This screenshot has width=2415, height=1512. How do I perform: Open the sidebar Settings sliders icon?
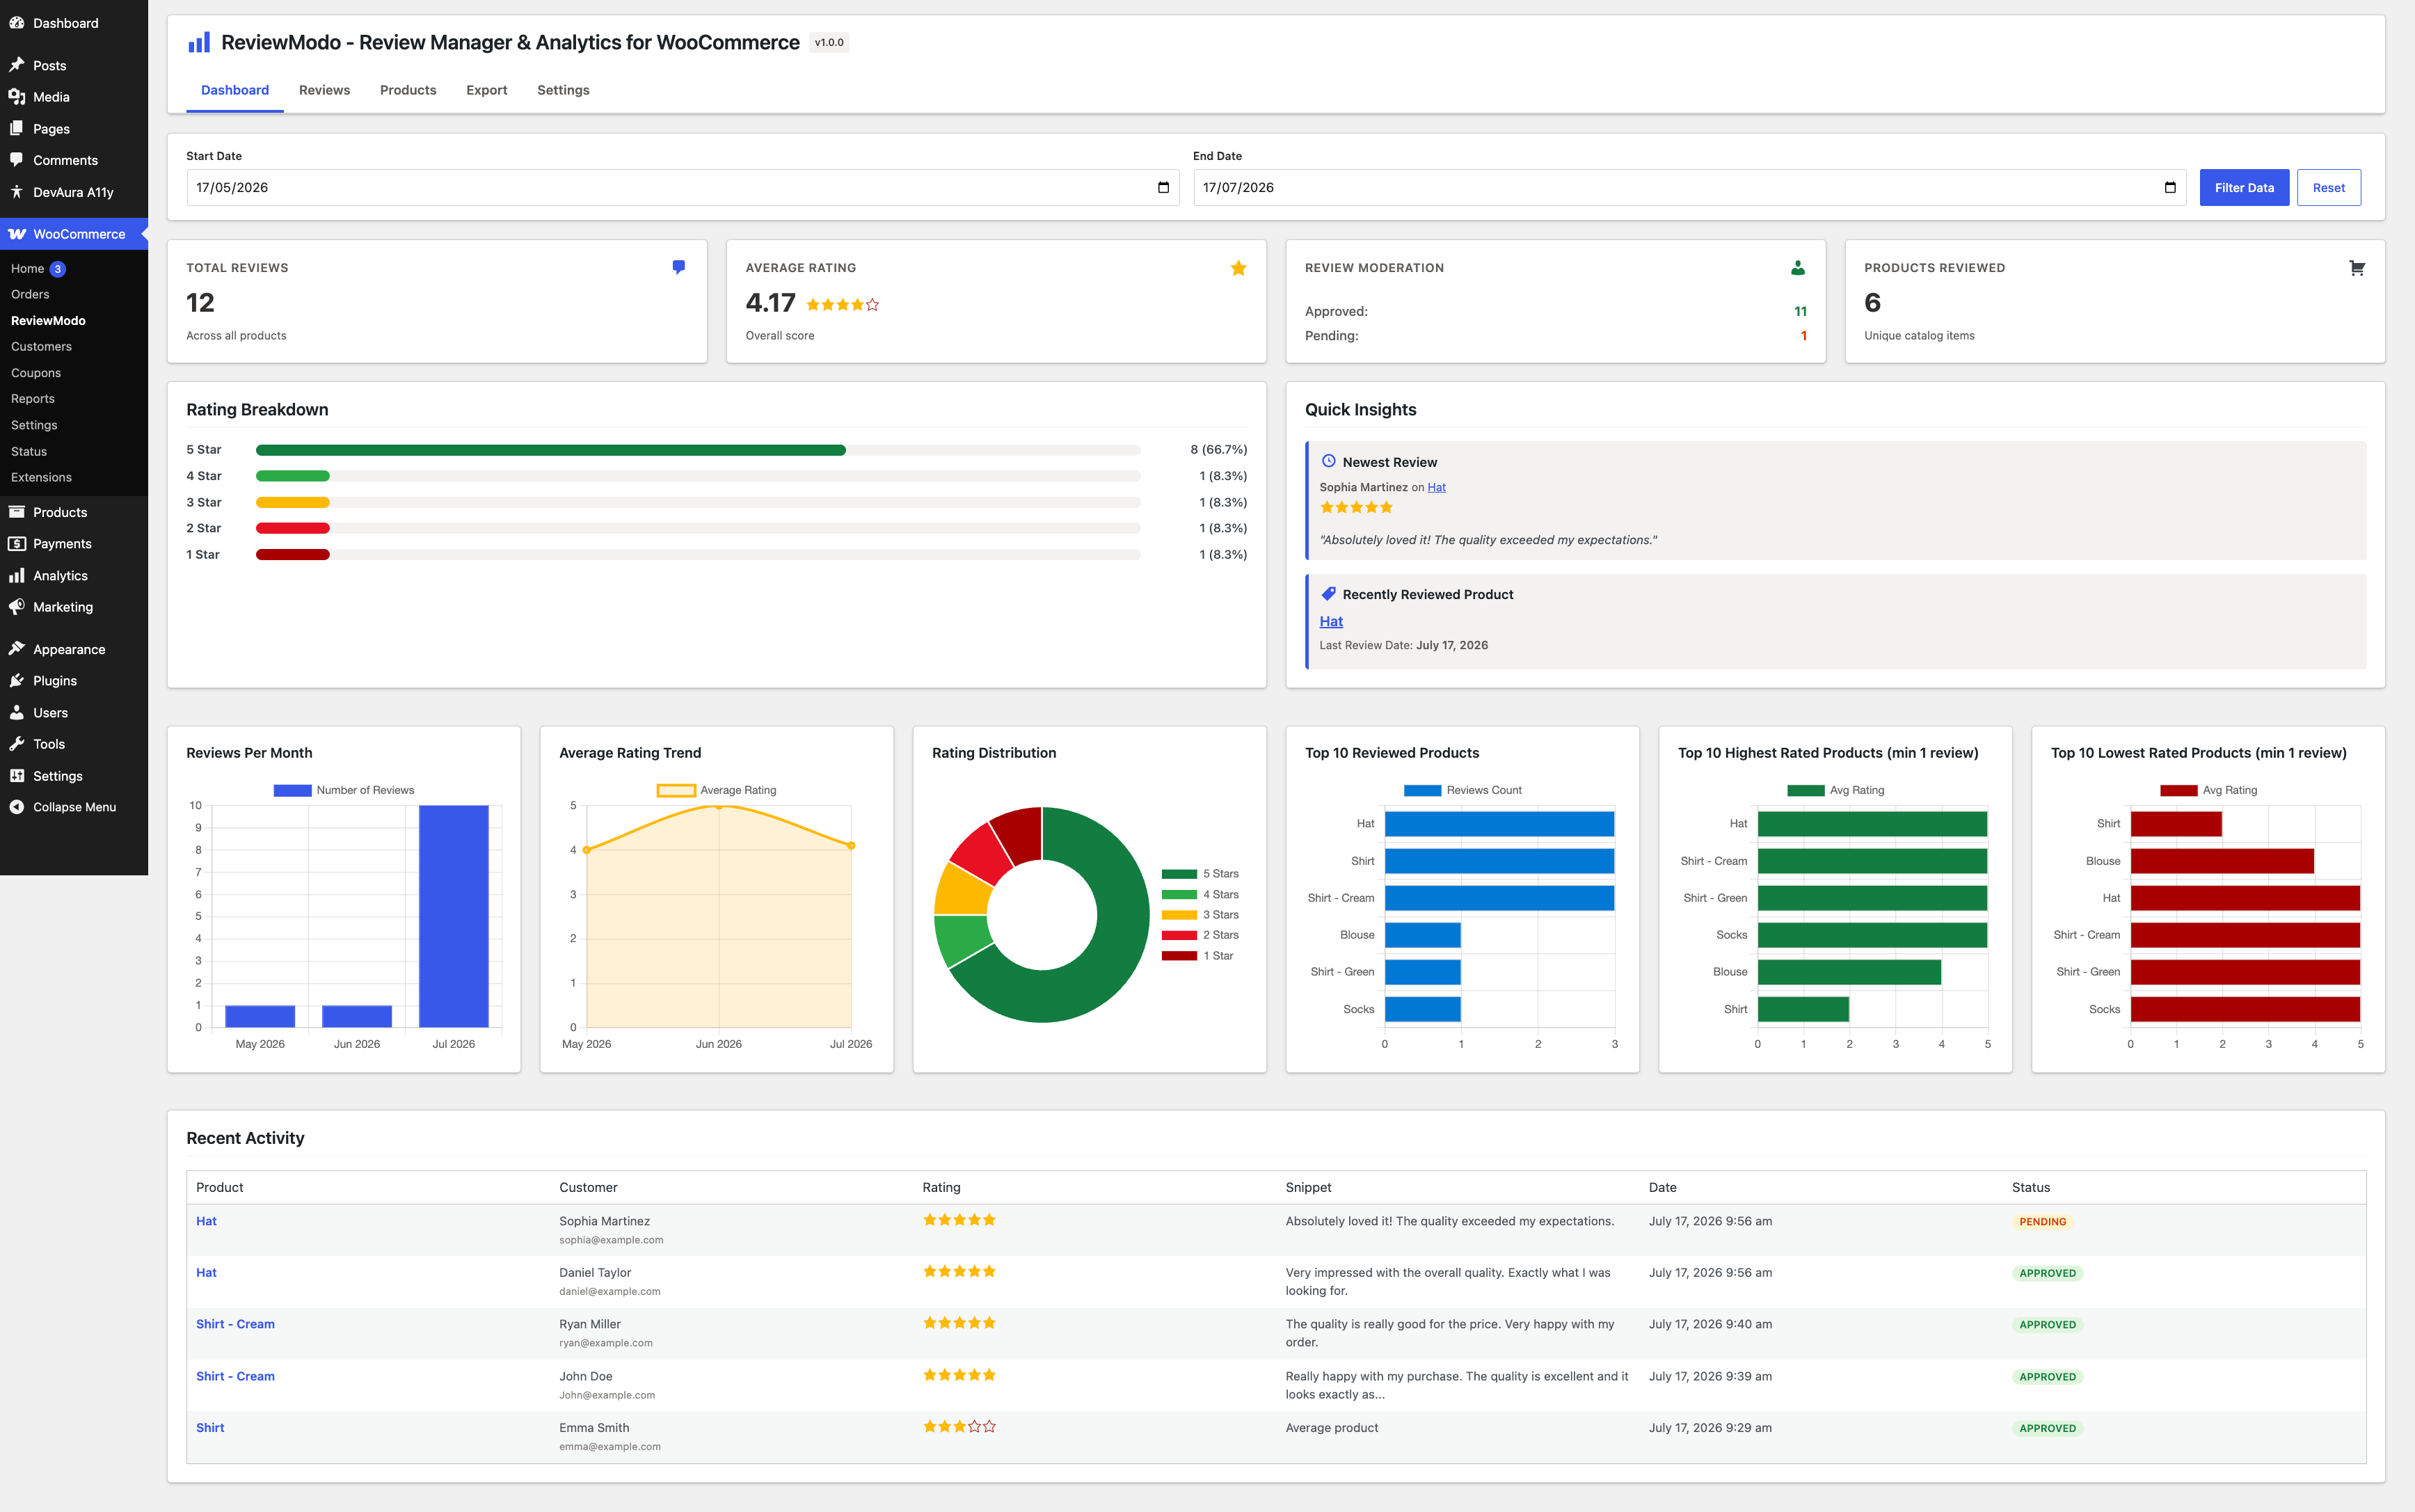click(17, 776)
